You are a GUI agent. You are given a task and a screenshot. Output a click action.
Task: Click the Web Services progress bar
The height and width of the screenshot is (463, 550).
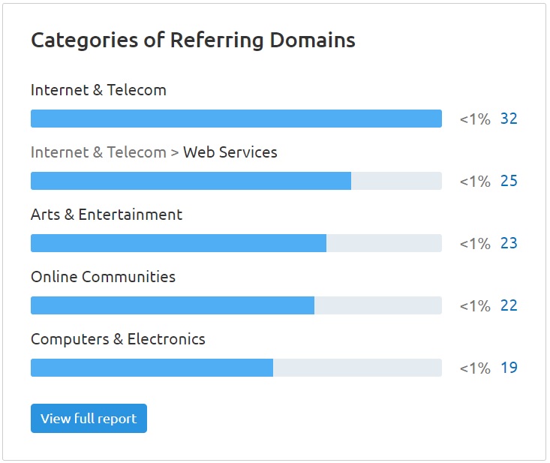pos(236,181)
